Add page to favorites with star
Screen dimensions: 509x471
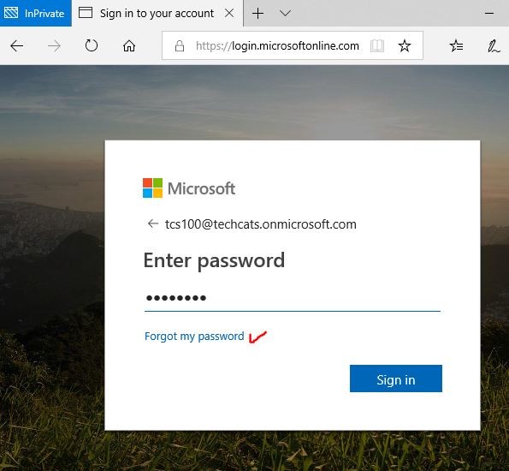pyautogui.click(x=405, y=45)
